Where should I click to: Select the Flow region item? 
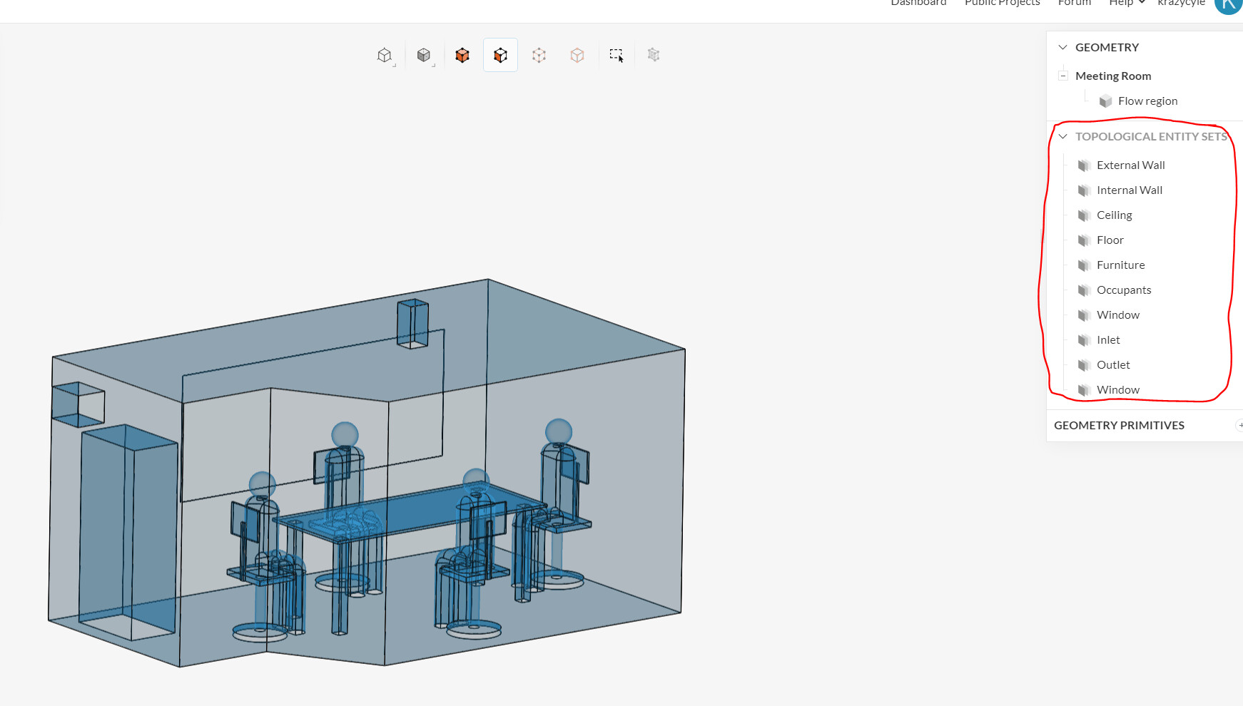coord(1147,101)
